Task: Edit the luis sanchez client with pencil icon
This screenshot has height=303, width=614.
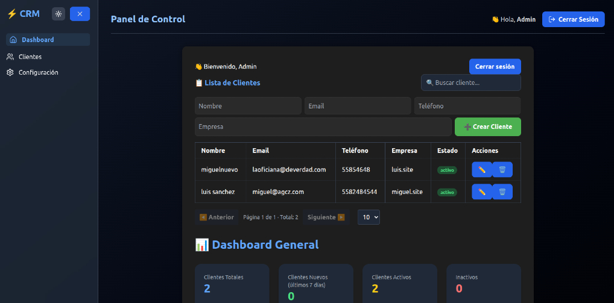Action: tap(481, 192)
